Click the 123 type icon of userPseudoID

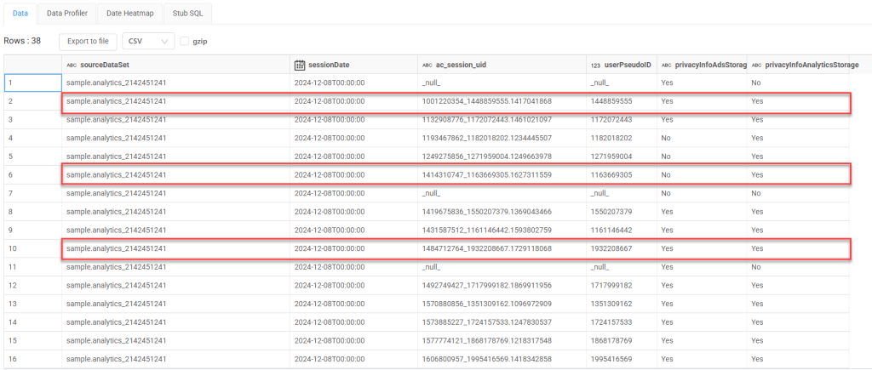[595, 65]
